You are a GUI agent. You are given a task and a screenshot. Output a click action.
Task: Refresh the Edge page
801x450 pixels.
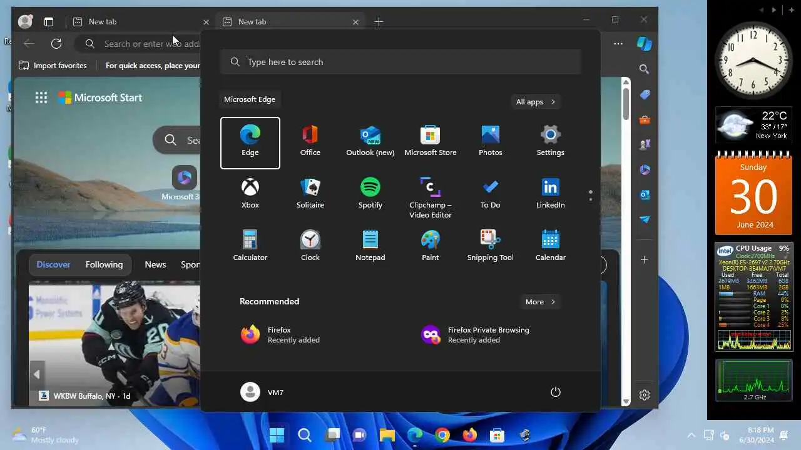(56, 44)
